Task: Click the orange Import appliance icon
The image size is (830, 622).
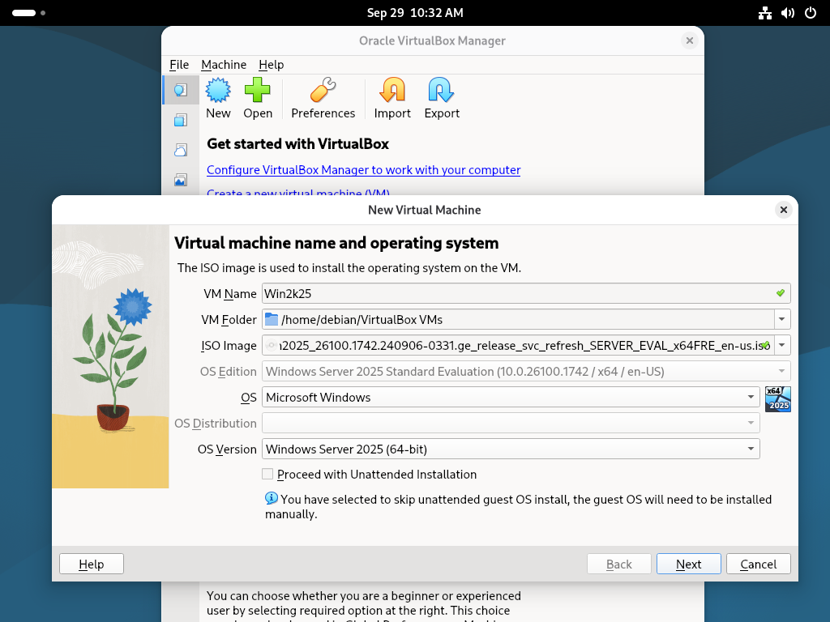Action: [x=392, y=91]
